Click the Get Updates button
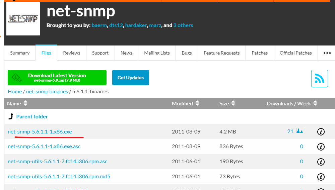 tap(131, 78)
